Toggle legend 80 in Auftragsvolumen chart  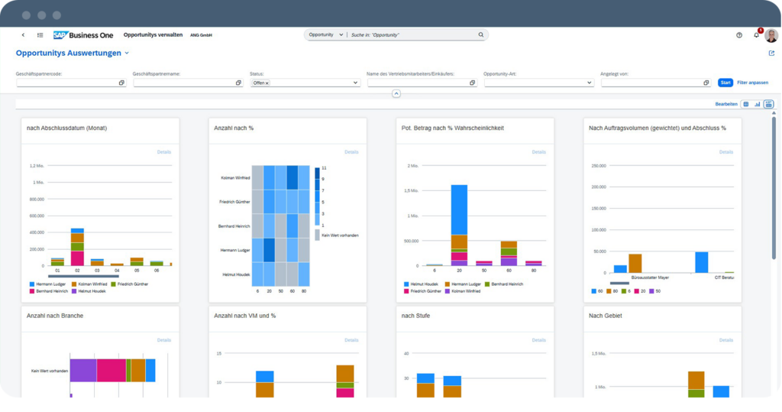click(x=612, y=291)
